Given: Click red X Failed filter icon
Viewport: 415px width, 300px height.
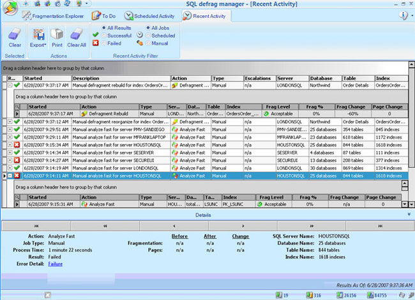Looking at the screenshot, I should point(96,43).
